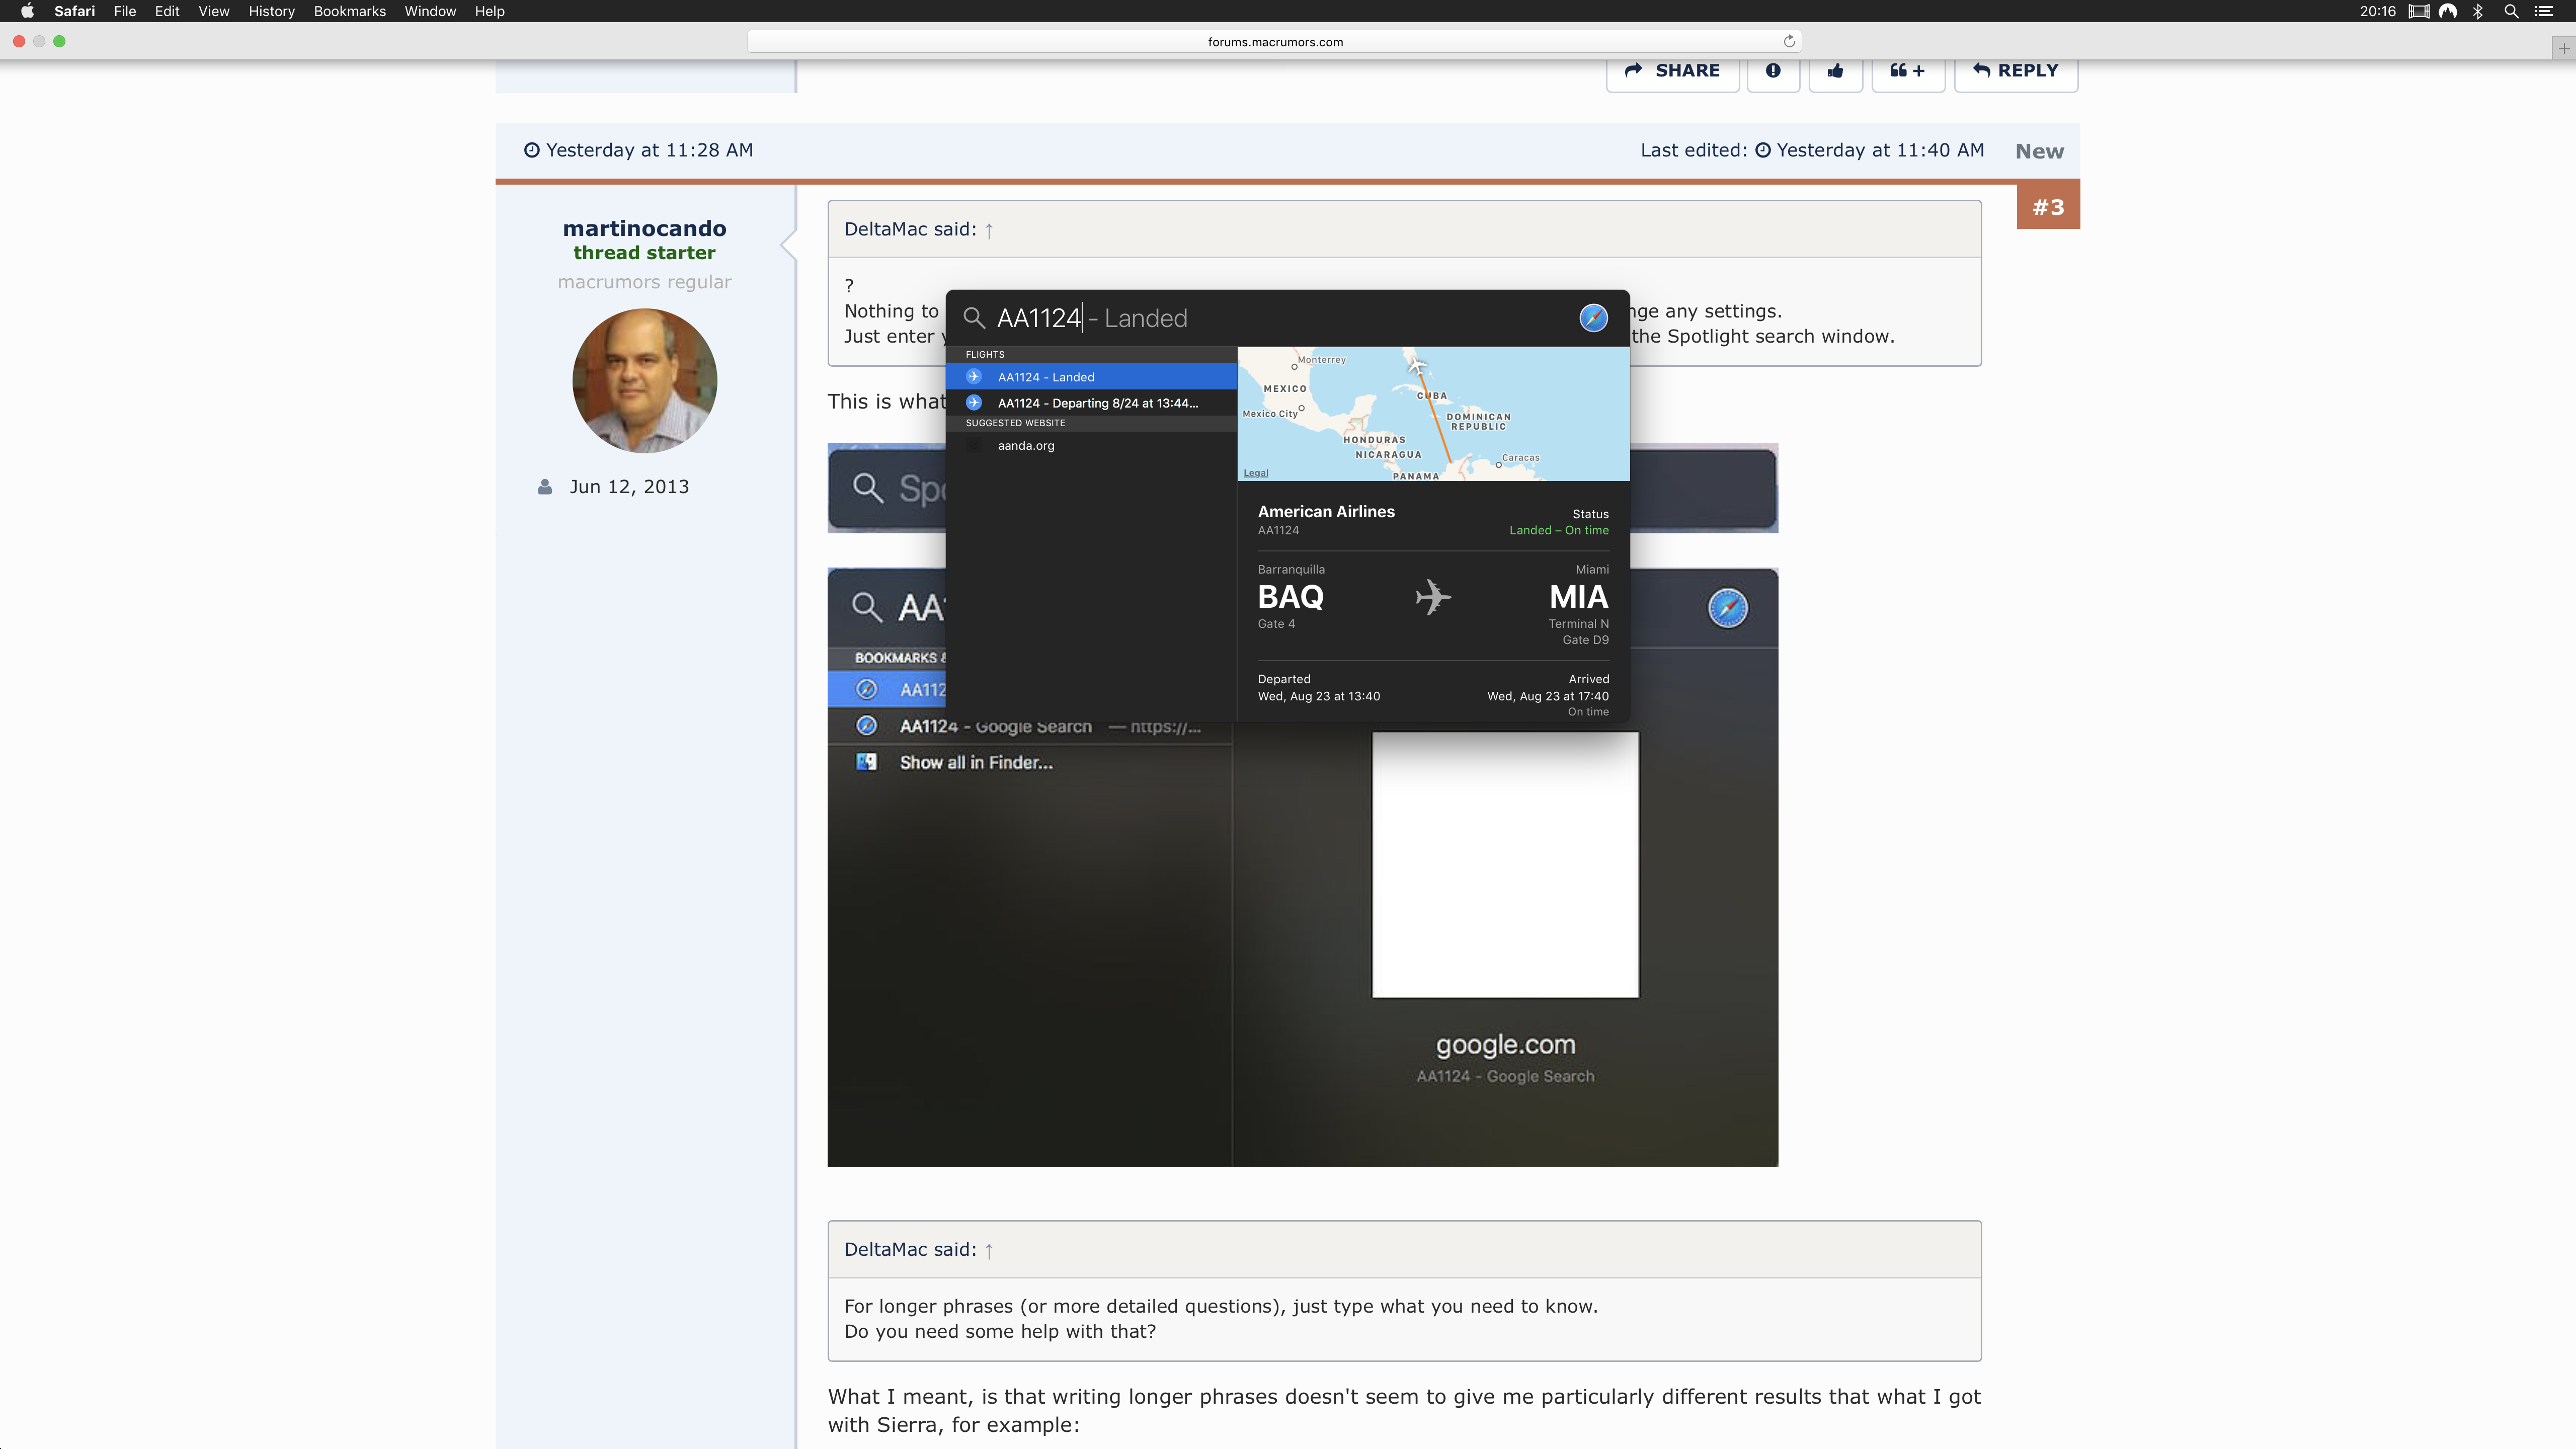2576x1449 pixels.
Task: Open the File menu
Action: (125, 11)
